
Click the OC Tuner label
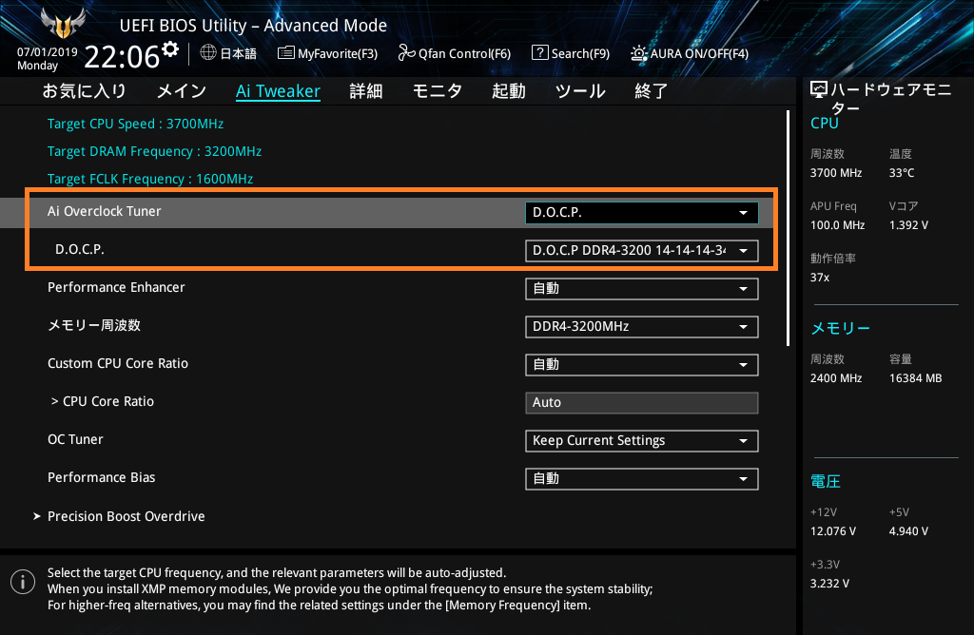click(75, 439)
